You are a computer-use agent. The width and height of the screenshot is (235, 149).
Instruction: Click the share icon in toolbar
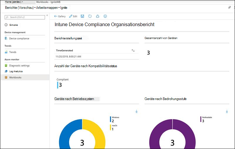coord(98,16)
